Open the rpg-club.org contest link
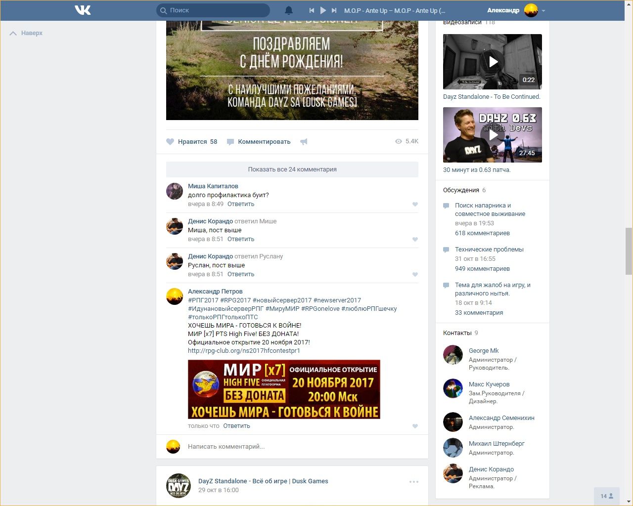This screenshot has height=506, width=633. [x=244, y=351]
